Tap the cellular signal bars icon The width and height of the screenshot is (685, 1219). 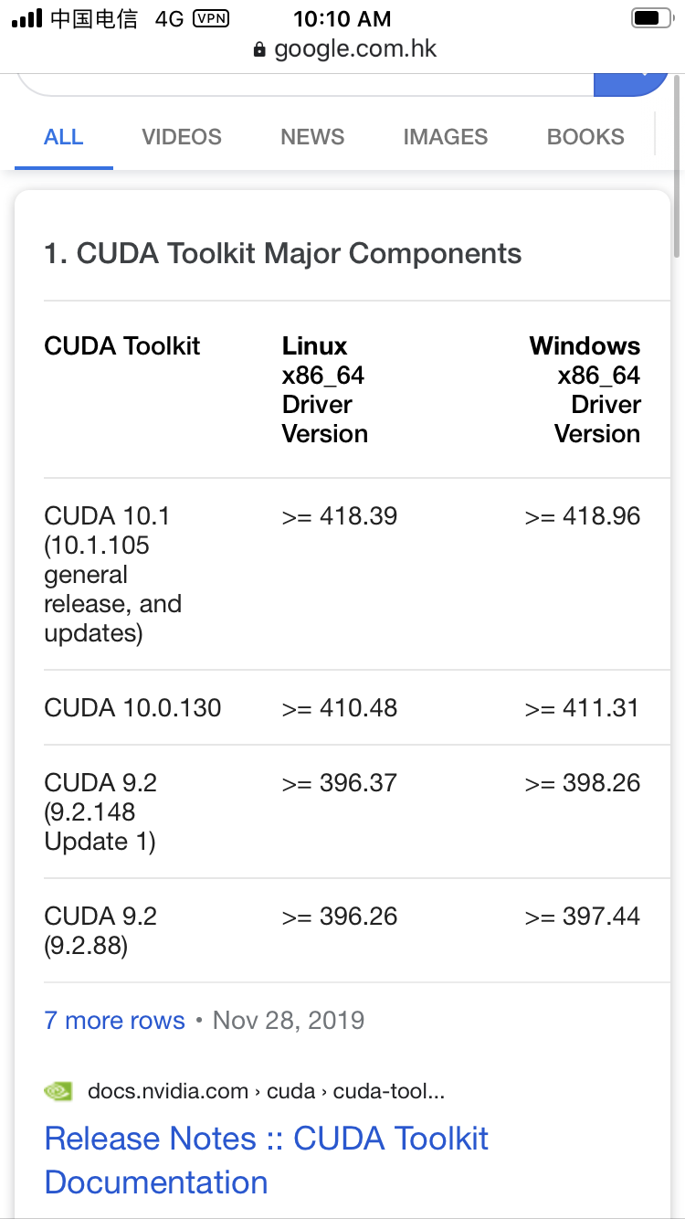coord(27,17)
